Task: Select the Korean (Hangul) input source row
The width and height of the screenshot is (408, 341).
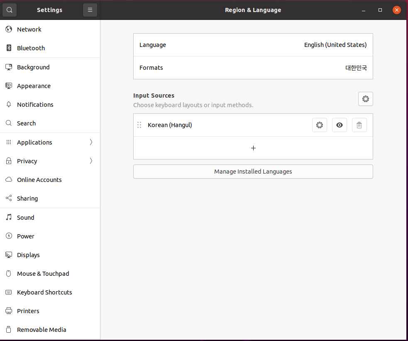Action: 253,125
